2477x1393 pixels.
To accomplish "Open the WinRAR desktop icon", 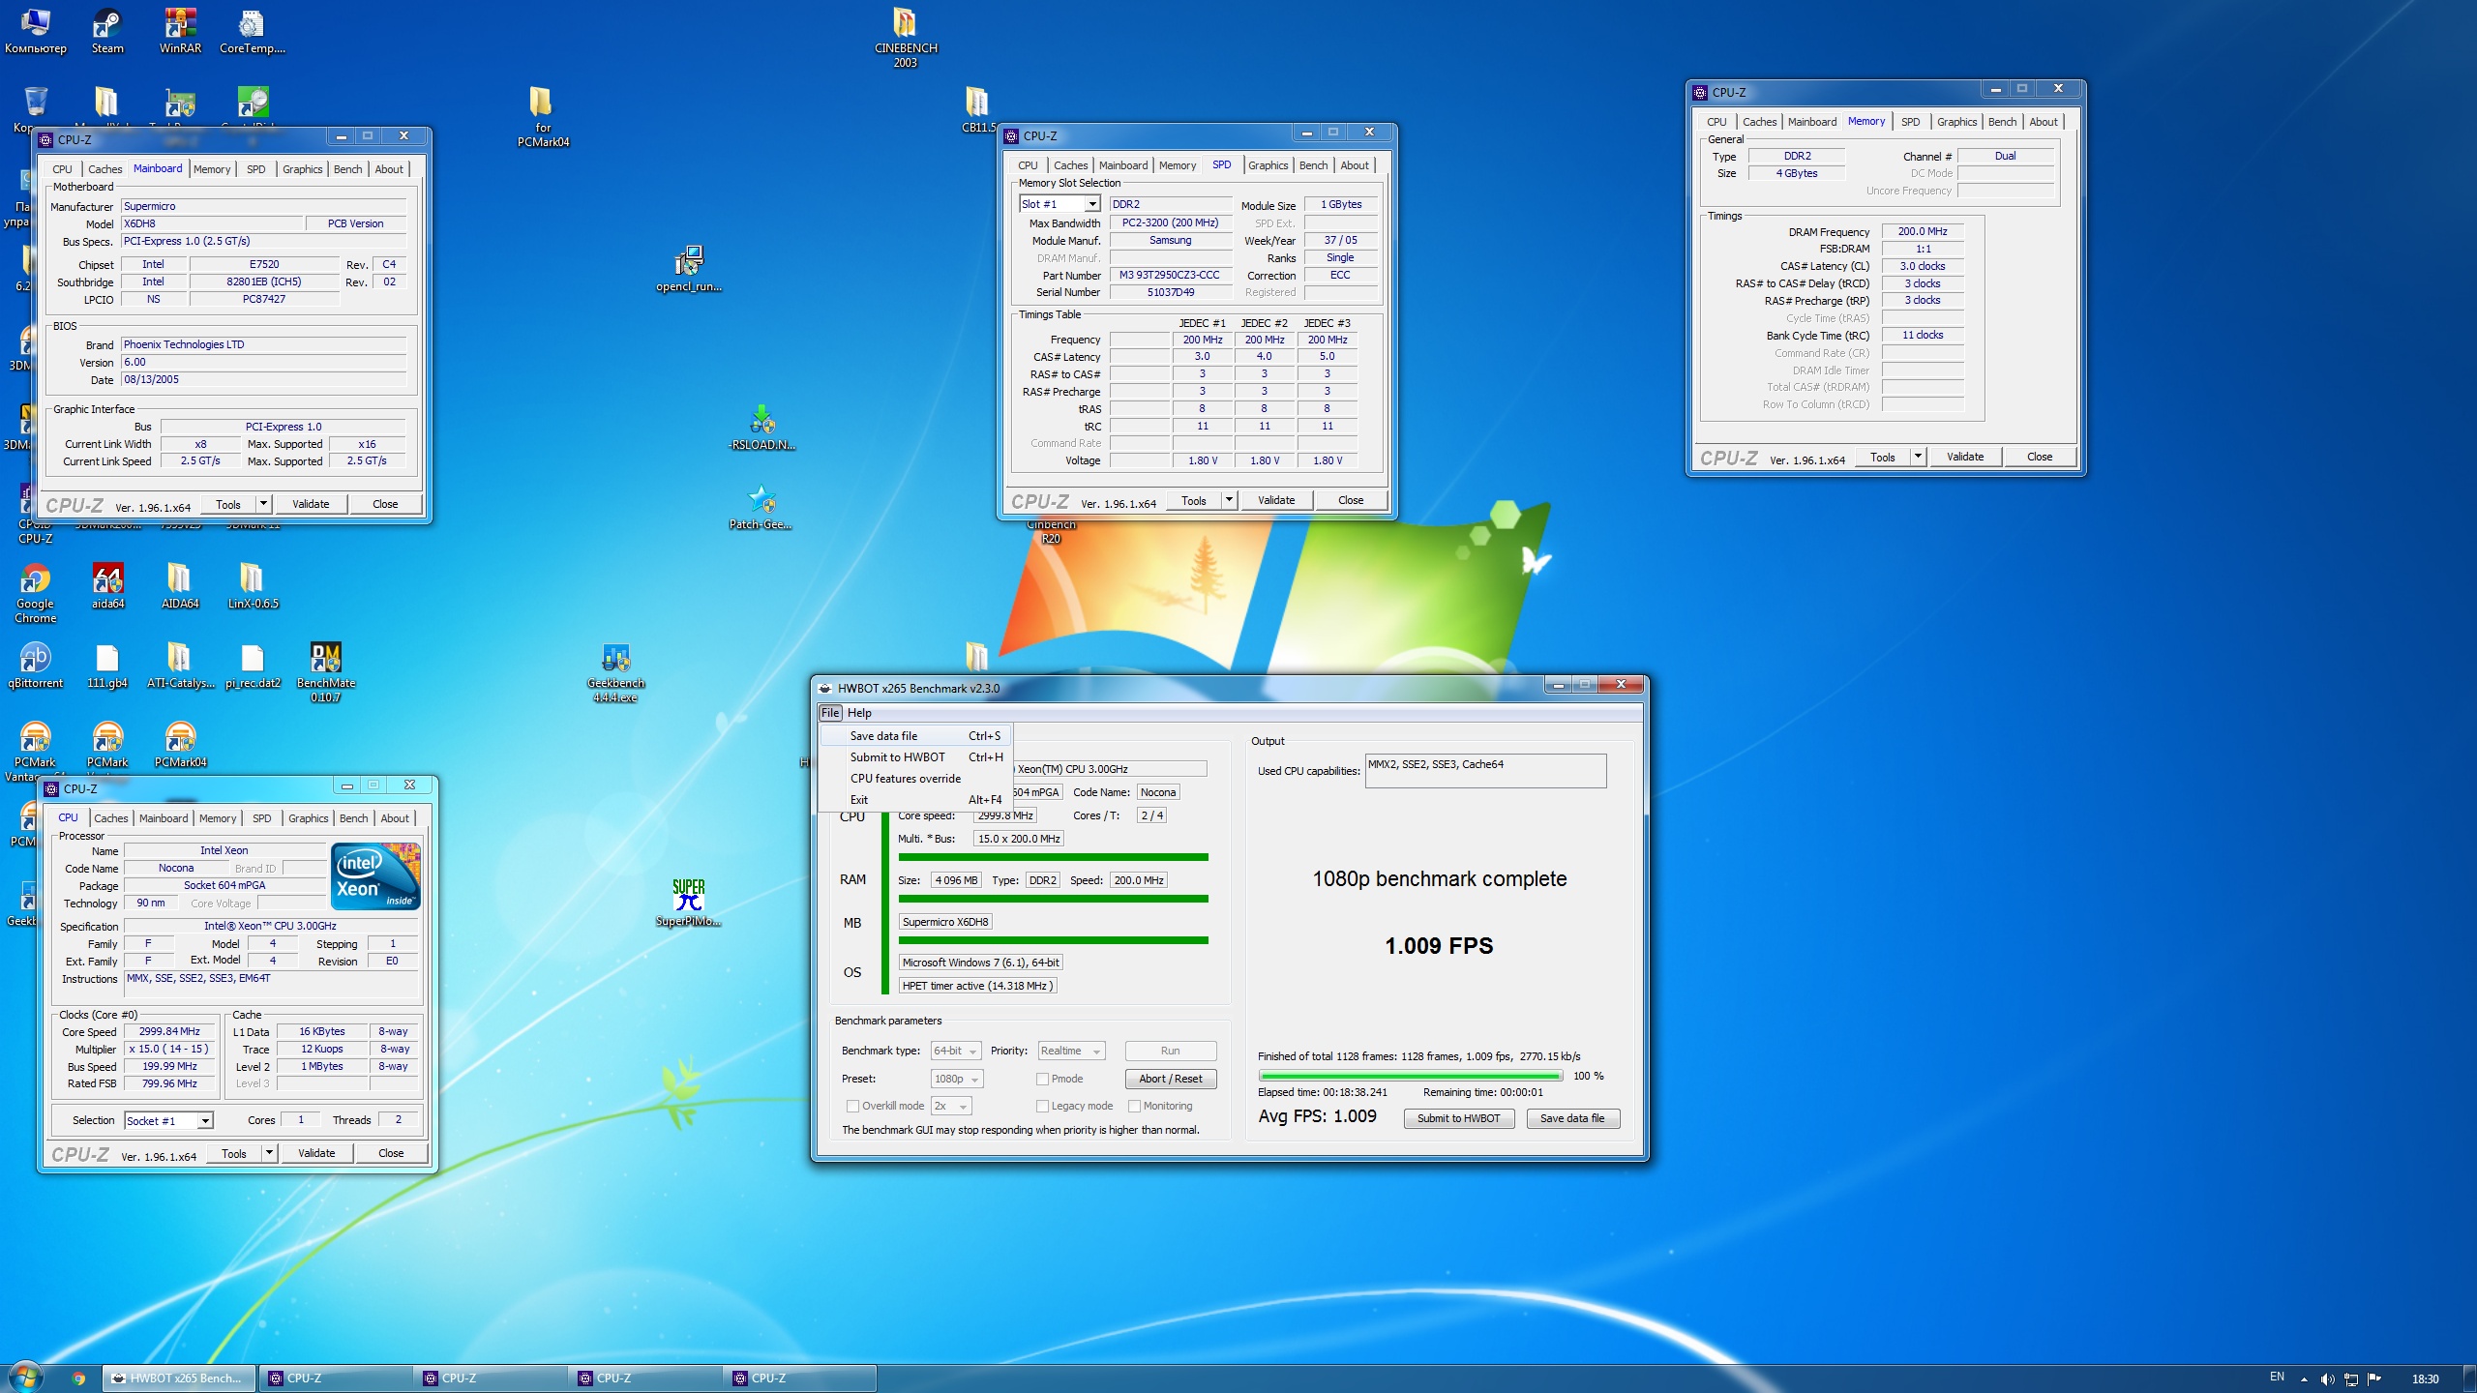I will point(180,30).
